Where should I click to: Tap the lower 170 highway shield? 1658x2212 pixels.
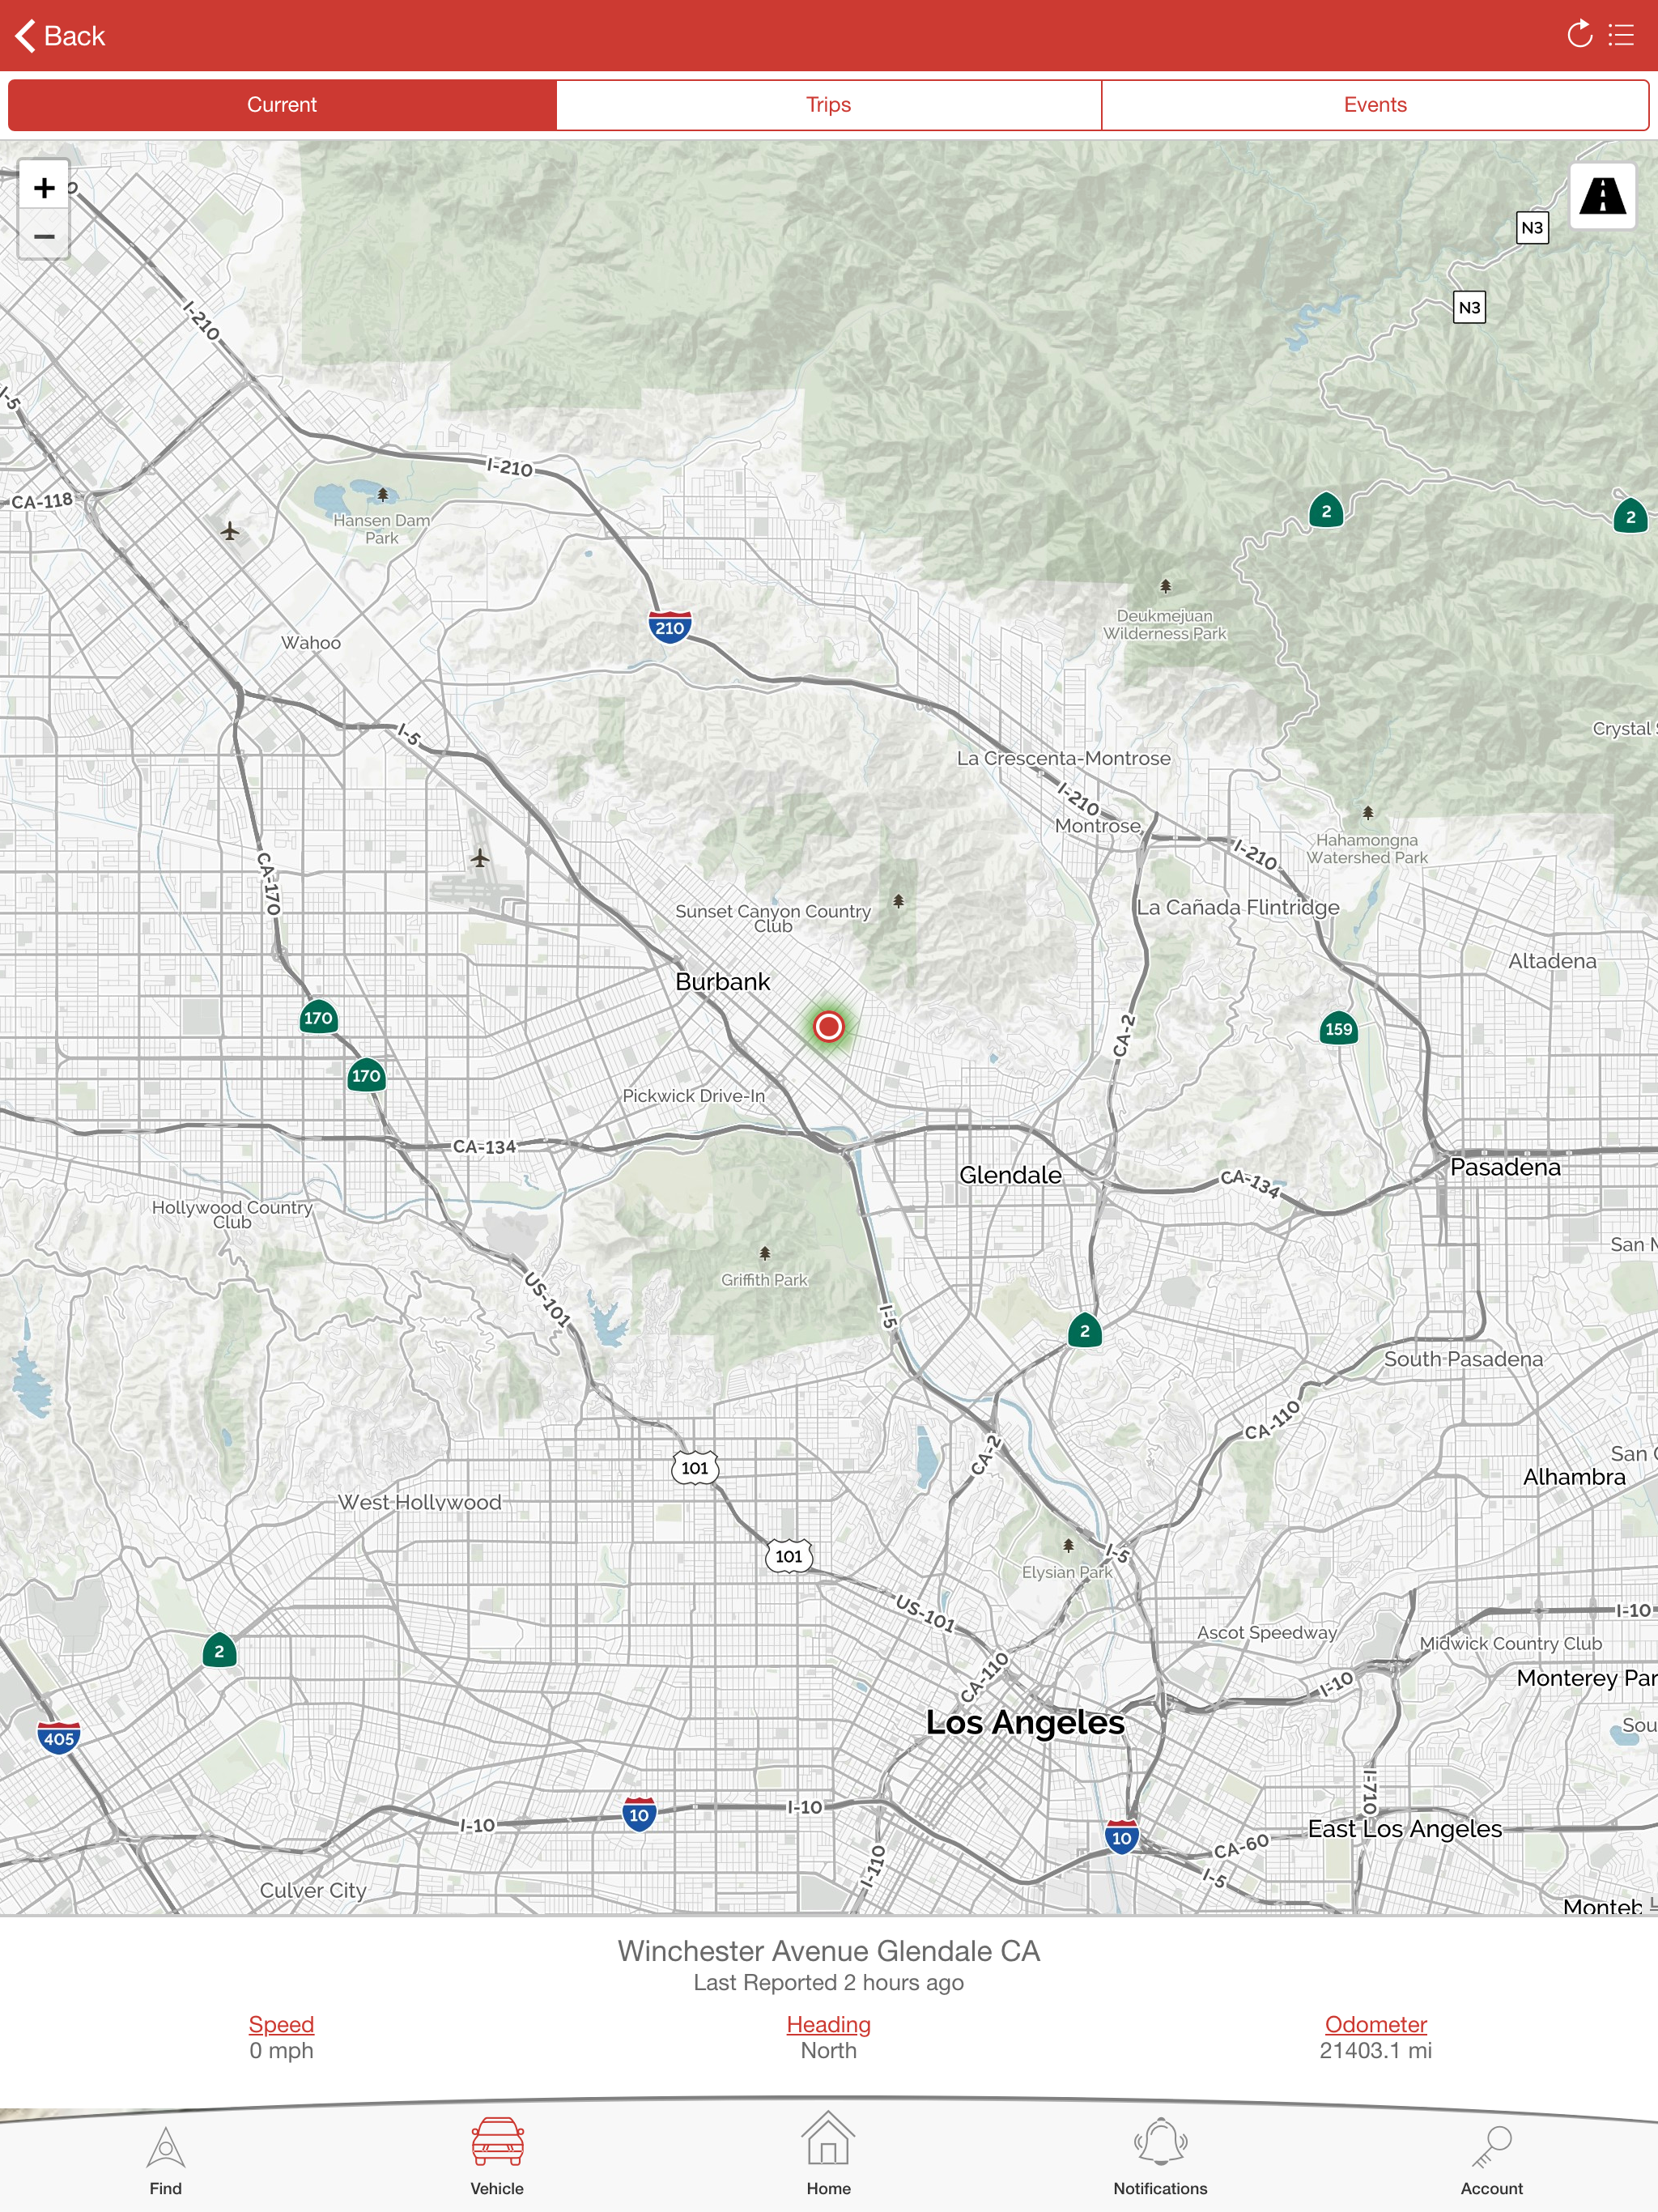(x=366, y=1075)
